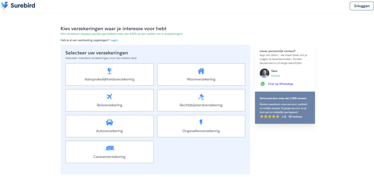This screenshot has height=177, width=374.
Task: Click the Surebird brand name text
Action: (x=23, y=6)
